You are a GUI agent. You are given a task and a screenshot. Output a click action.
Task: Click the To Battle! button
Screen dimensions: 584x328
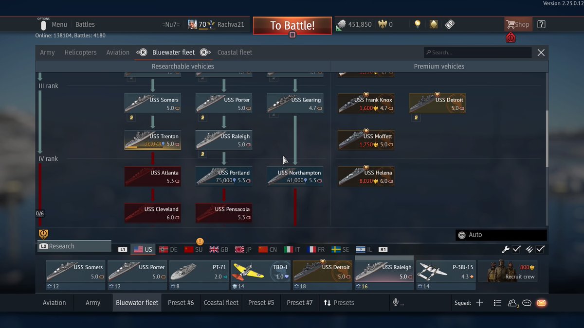point(292,26)
